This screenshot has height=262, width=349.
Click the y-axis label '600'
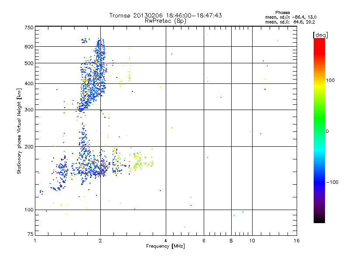pos(29,47)
